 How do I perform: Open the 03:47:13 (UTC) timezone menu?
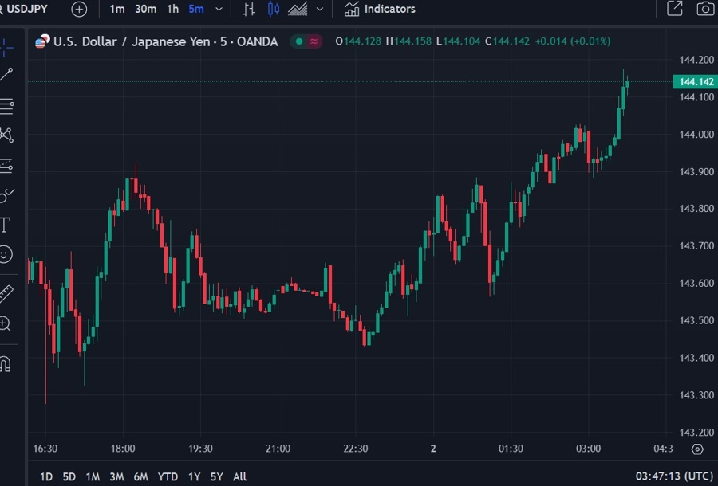pyautogui.click(x=673, y=476)
